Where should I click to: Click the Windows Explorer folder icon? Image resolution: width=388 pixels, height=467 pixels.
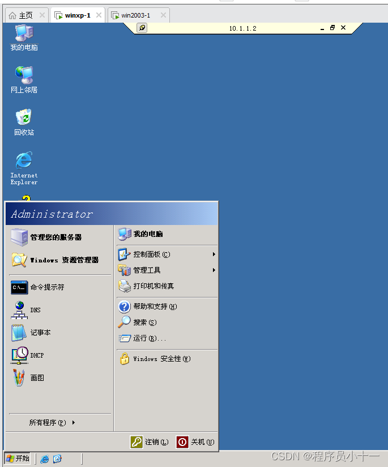tap(19, 260)
